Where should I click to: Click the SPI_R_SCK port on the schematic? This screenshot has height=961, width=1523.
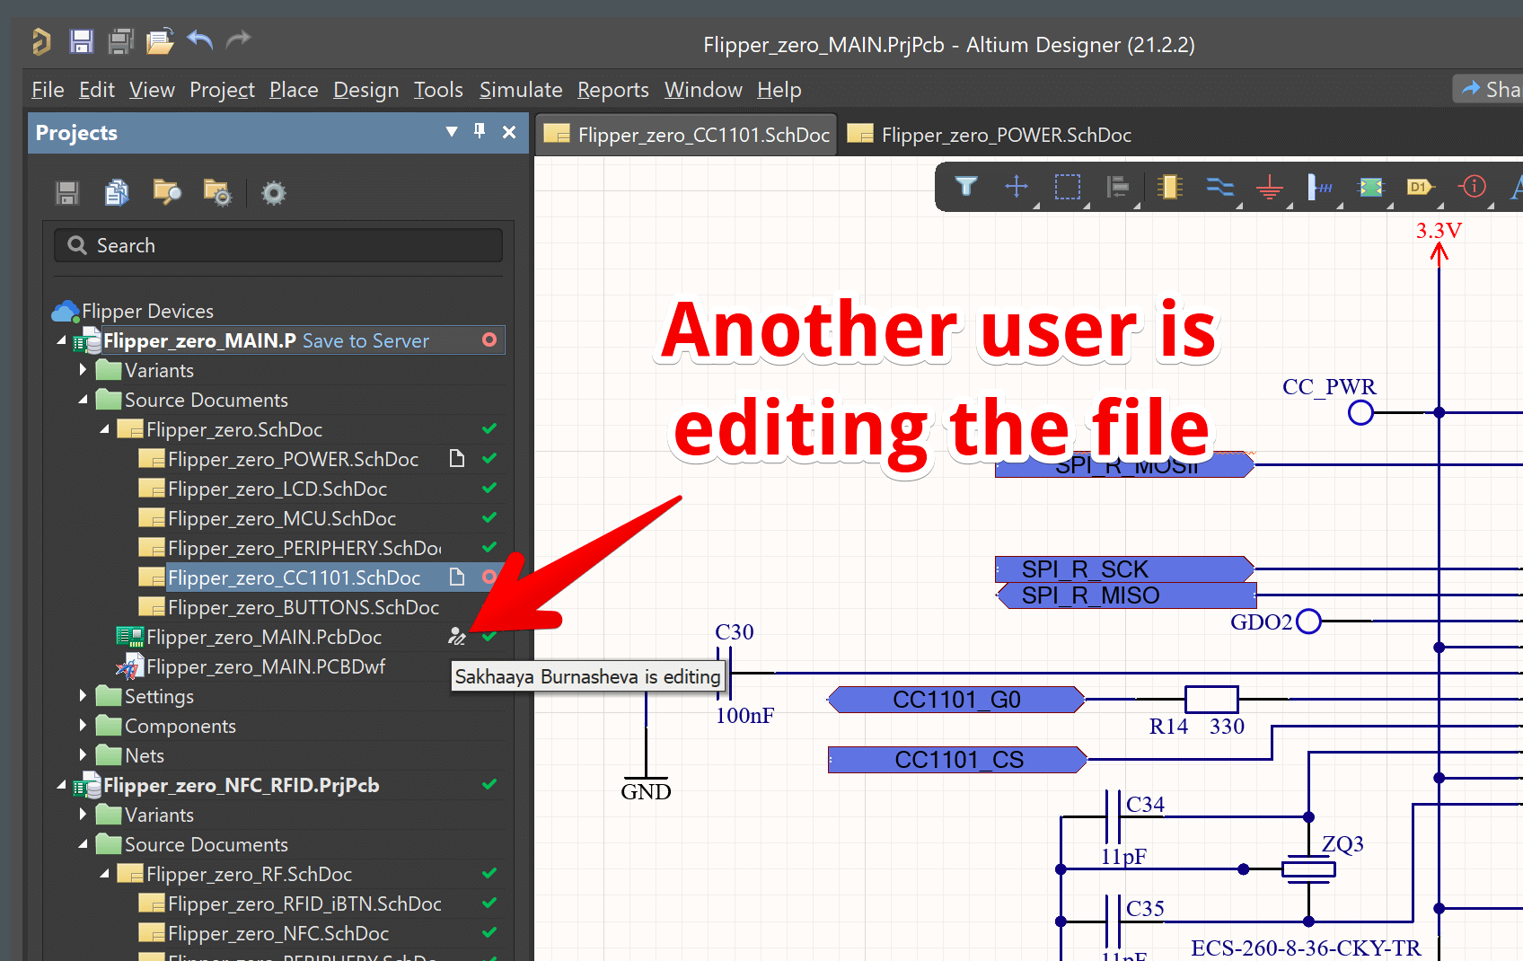tap(1124, 569)
